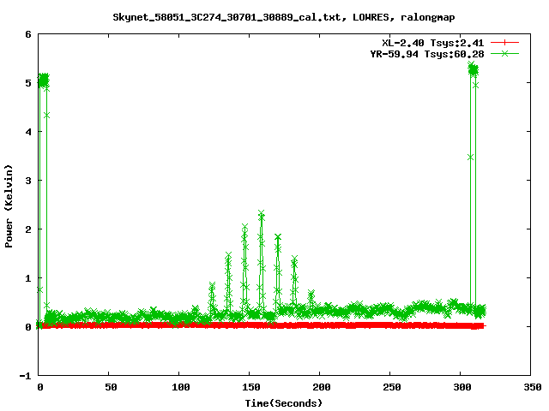Click the y-axis tick label 5
The width and height of the screenshot is (549, 411).
pyautogui.click(x=28, y=83)
